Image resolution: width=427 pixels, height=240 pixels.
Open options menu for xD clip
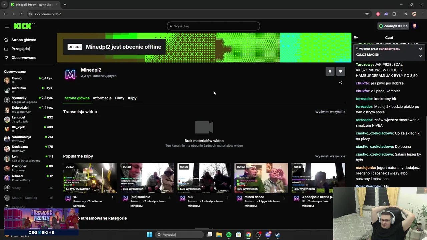coord(113,197)
